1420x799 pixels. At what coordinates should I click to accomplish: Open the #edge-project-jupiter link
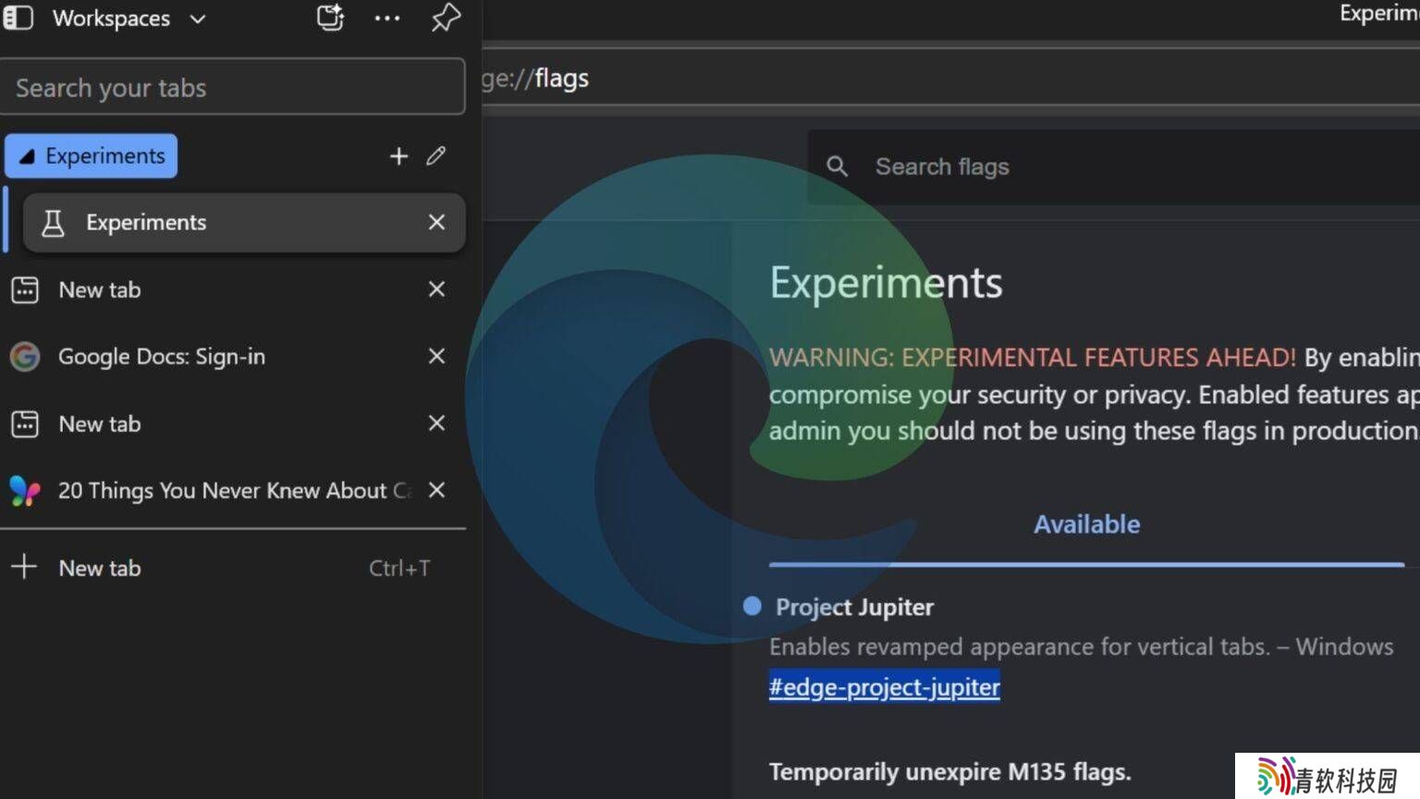(884, 687)
